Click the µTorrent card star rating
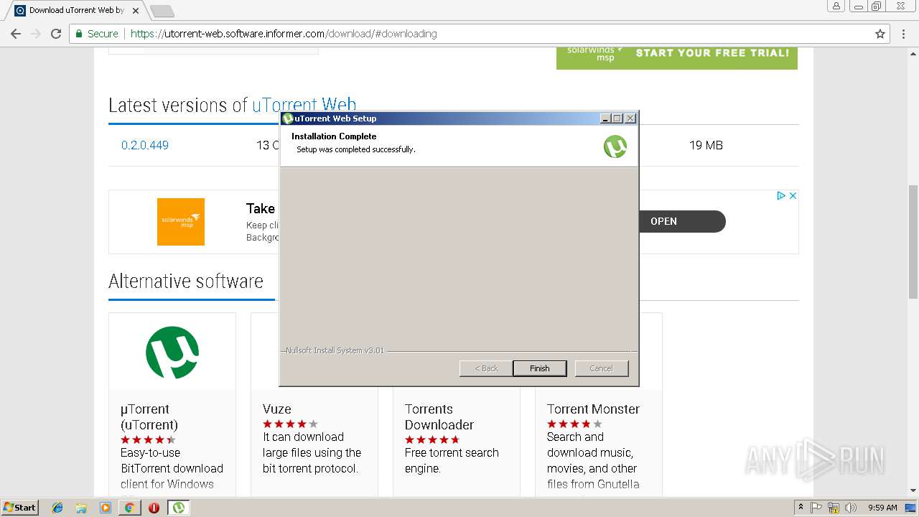 point(148,440)
